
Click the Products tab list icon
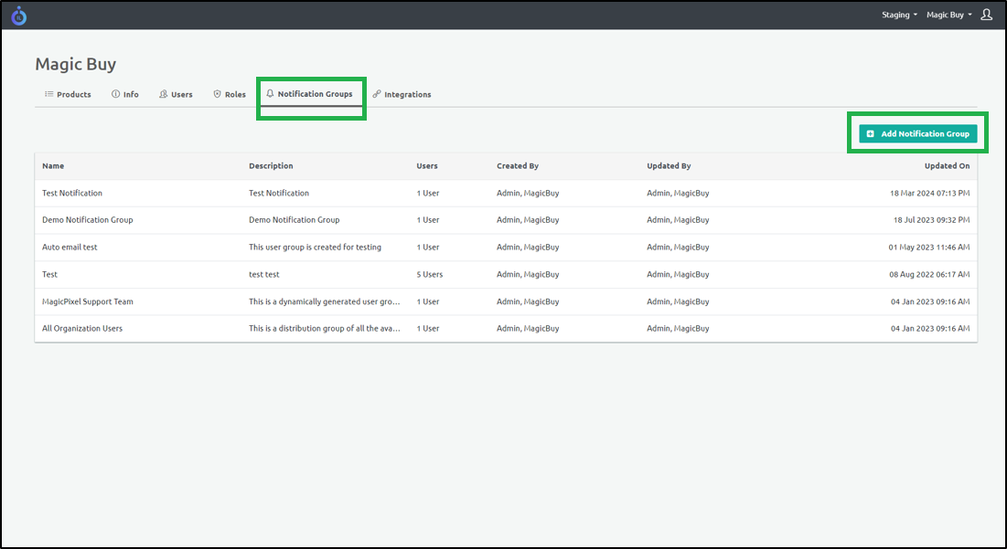click(48, 94)
